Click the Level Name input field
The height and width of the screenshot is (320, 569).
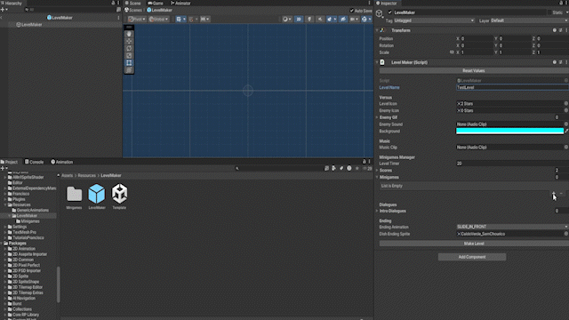point(512,87)
